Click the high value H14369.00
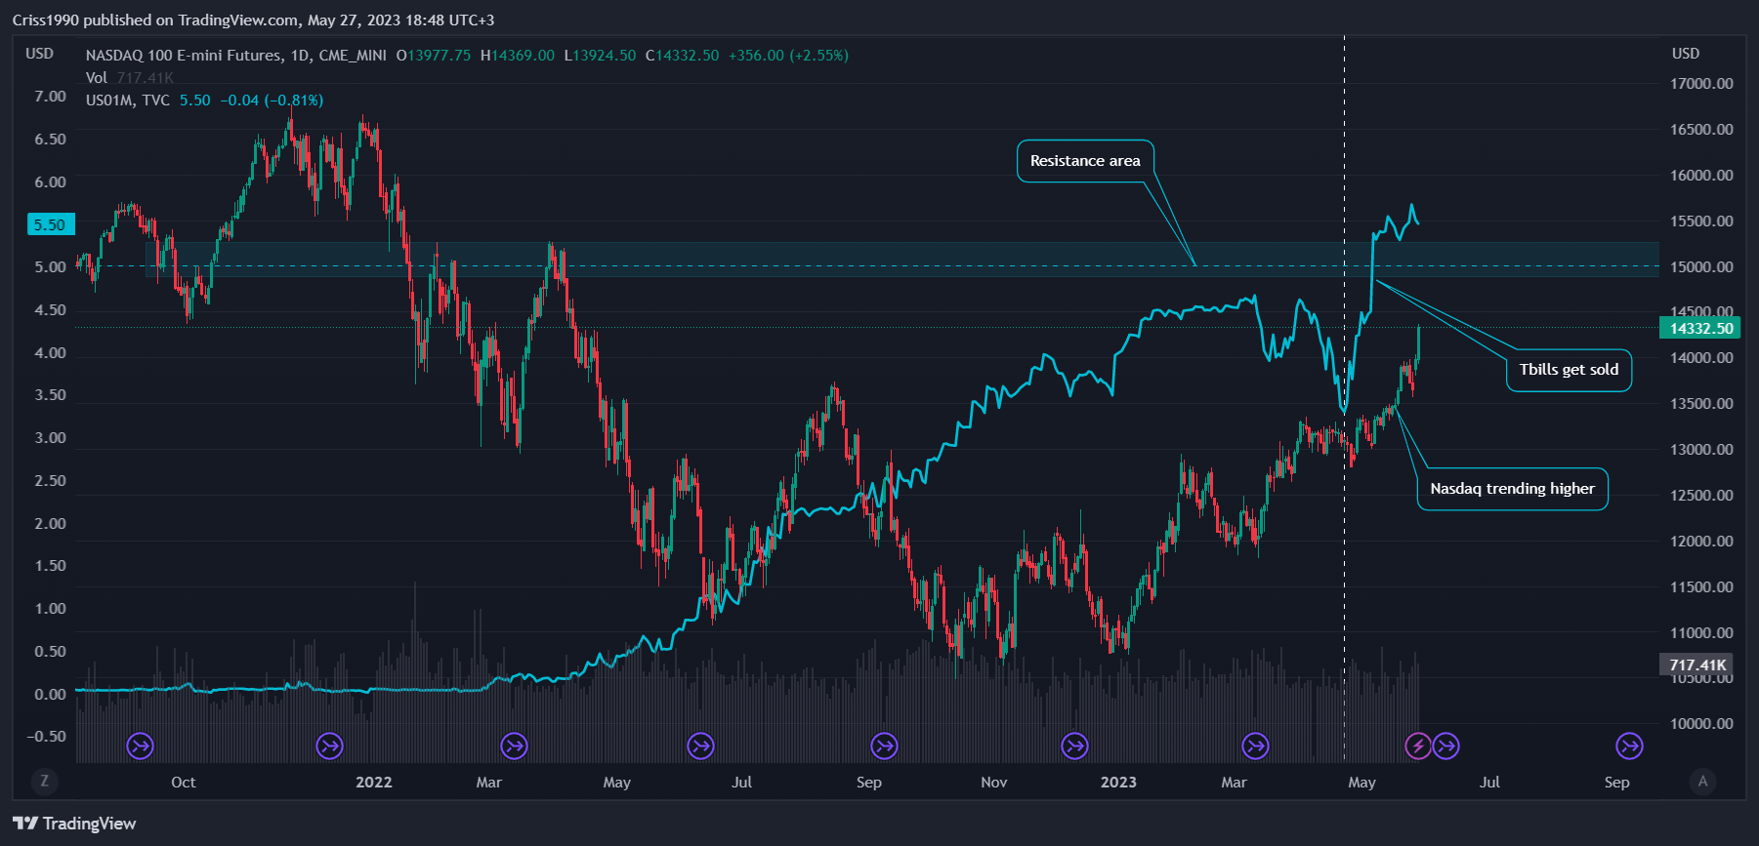Image resolution: width=1759 pixels, height=846 pixels. tap(517, 56)
